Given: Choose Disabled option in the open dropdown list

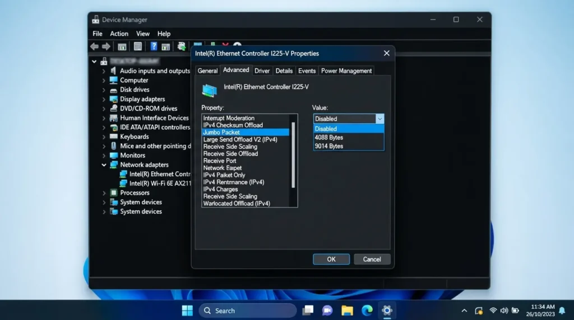Looking at the screenshot, I should tap(349, 129).
